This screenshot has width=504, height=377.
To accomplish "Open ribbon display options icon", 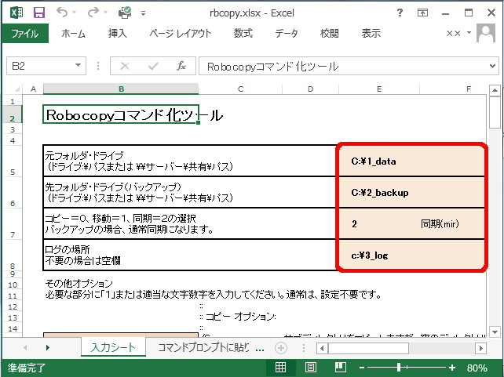I will tap(422, 13).
